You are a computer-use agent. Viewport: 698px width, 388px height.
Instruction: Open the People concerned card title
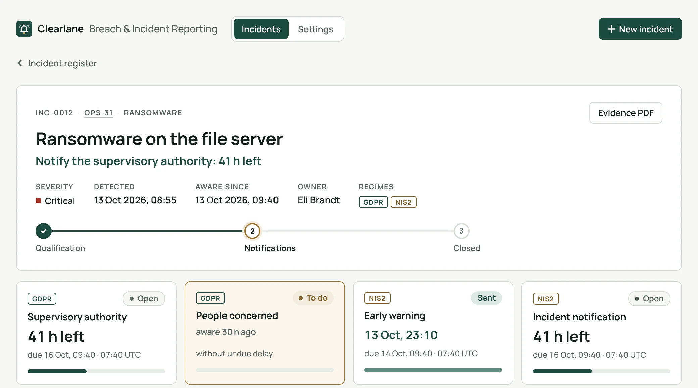[x=237, y=316]
